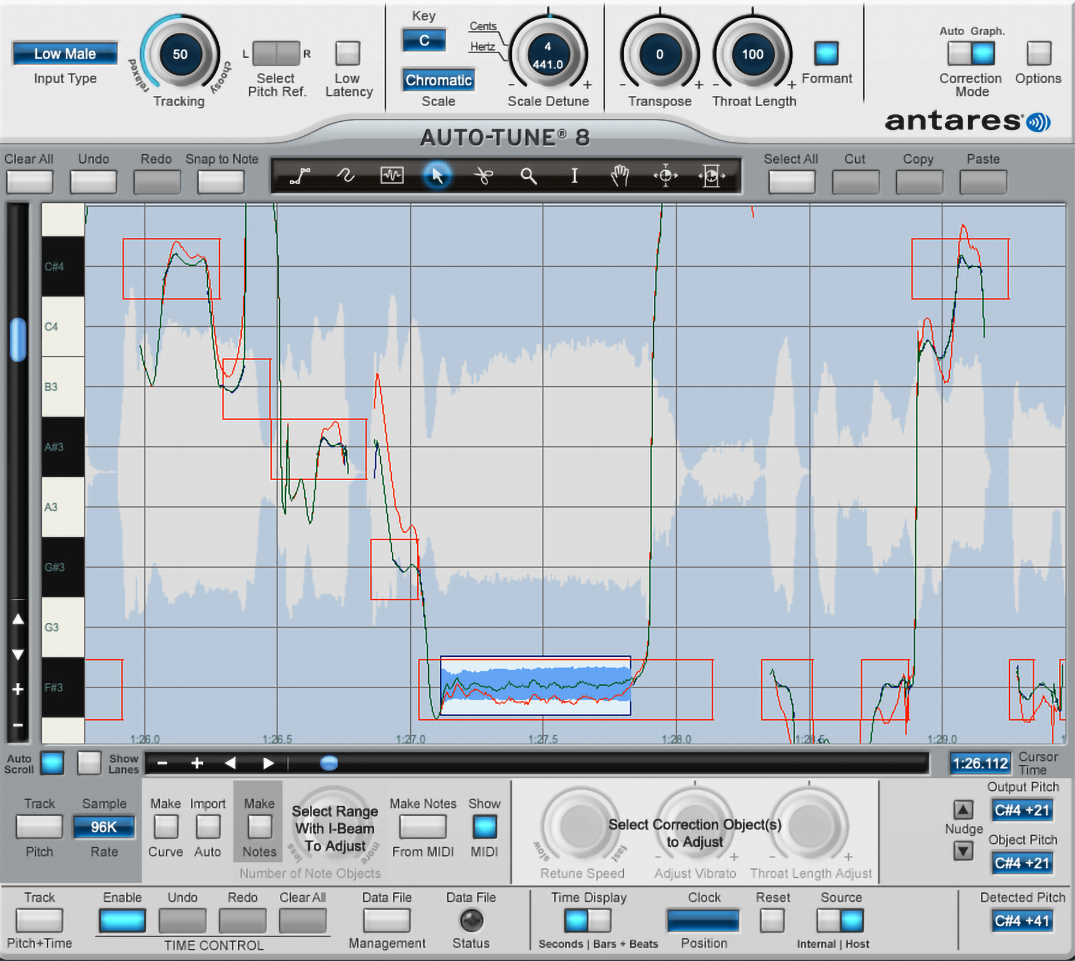Click the Snap to Note button
Image resolution: width=1075 pixels, height=961 pixels.
tap(220, 182)
